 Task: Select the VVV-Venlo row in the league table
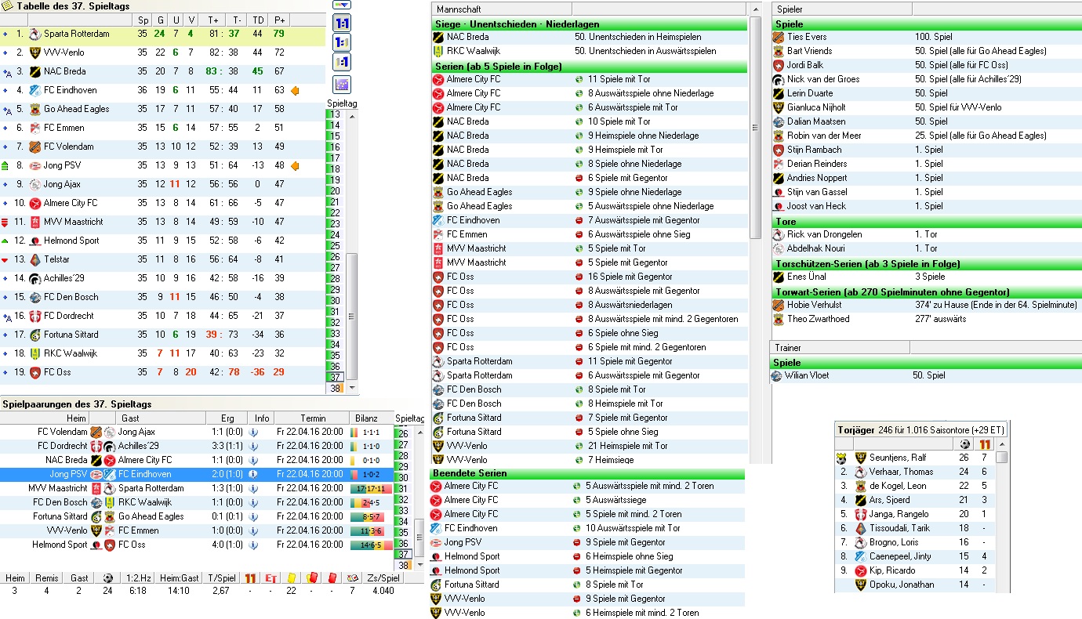click(162, 52)
